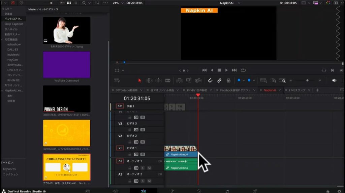Activate the Blade Edit tool
The width and height of the screenshot is (345, 193).
click(x=167, y=81)
